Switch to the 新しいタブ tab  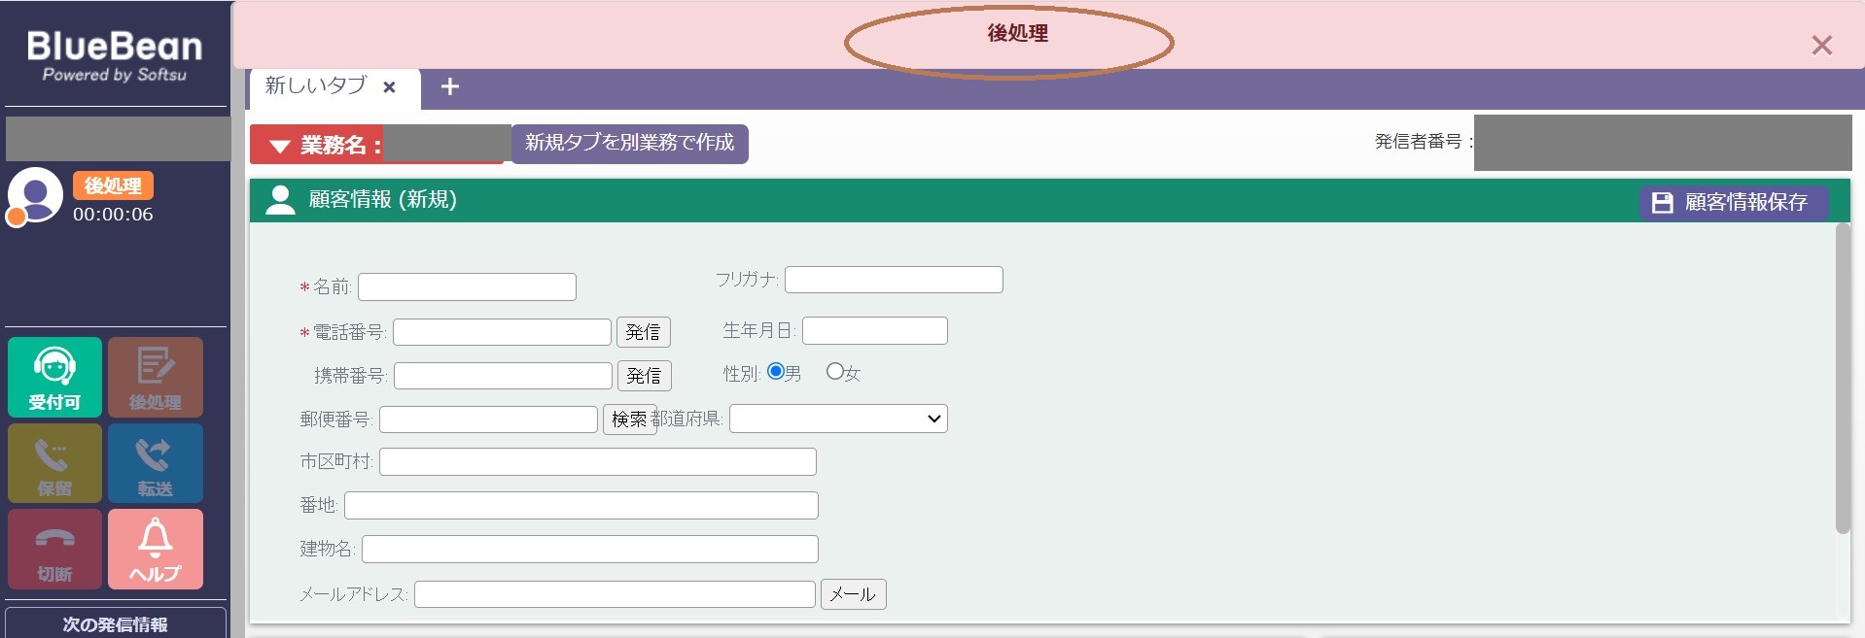point(316,86)
